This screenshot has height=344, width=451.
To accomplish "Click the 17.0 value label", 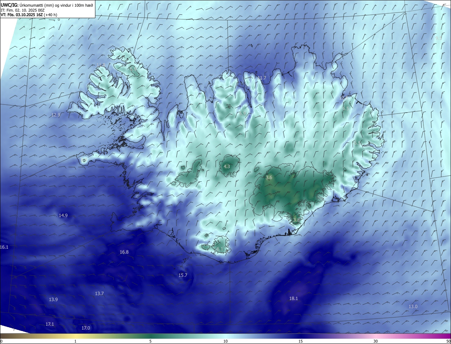I will (86, 328).
